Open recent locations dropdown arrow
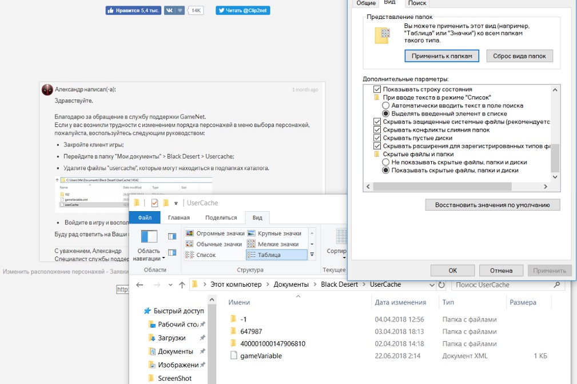Image resolution: width=577 pixels, height=384 pixels. [170, 284]
